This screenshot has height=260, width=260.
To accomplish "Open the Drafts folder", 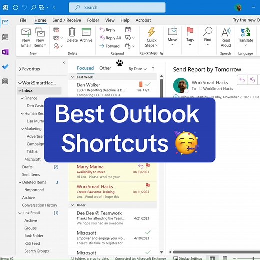I will click(x=27, y=167).
